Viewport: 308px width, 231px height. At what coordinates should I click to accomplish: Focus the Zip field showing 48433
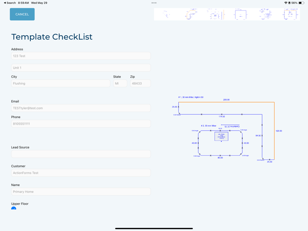pyautogui.click(x=140, y=83)
